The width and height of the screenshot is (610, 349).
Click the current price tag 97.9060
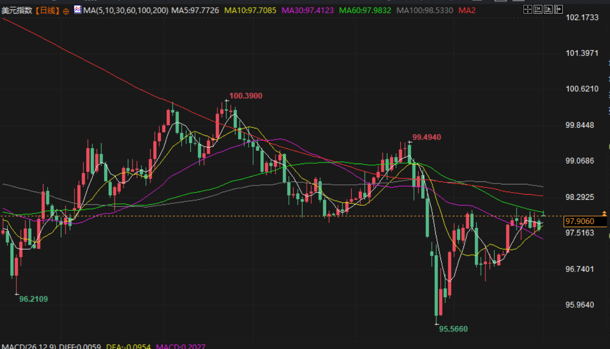(x=584, y=221)
